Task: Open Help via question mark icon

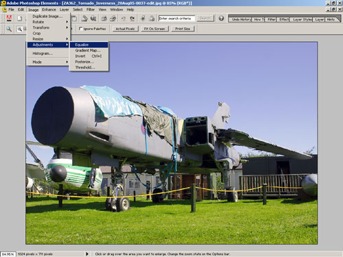Action: point(221,19)
